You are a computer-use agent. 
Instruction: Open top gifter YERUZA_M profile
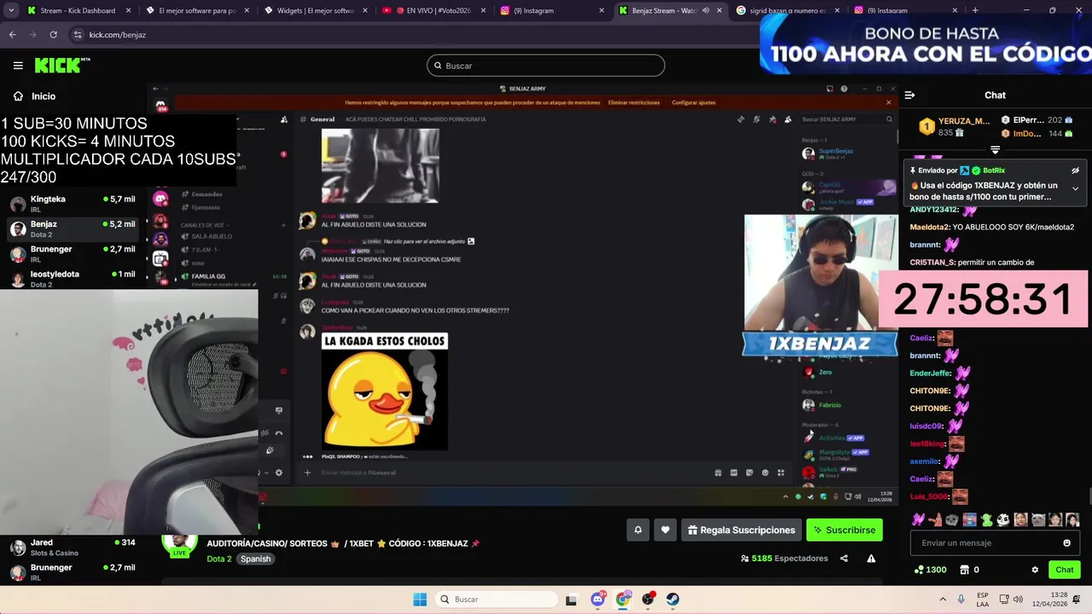(x=964, y=121)
